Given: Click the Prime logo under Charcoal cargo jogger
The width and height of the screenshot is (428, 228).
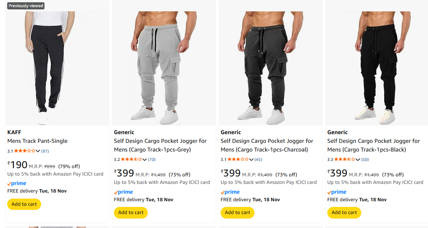Looking at the screenshot, I should click(230, 192).
